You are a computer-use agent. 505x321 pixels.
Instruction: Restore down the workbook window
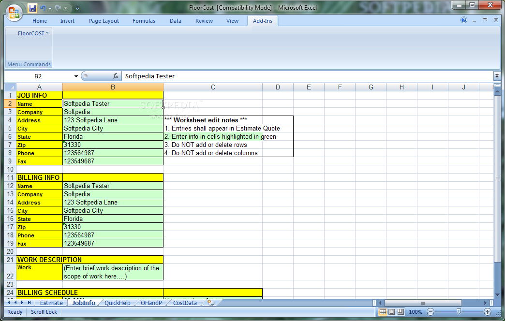485,20
